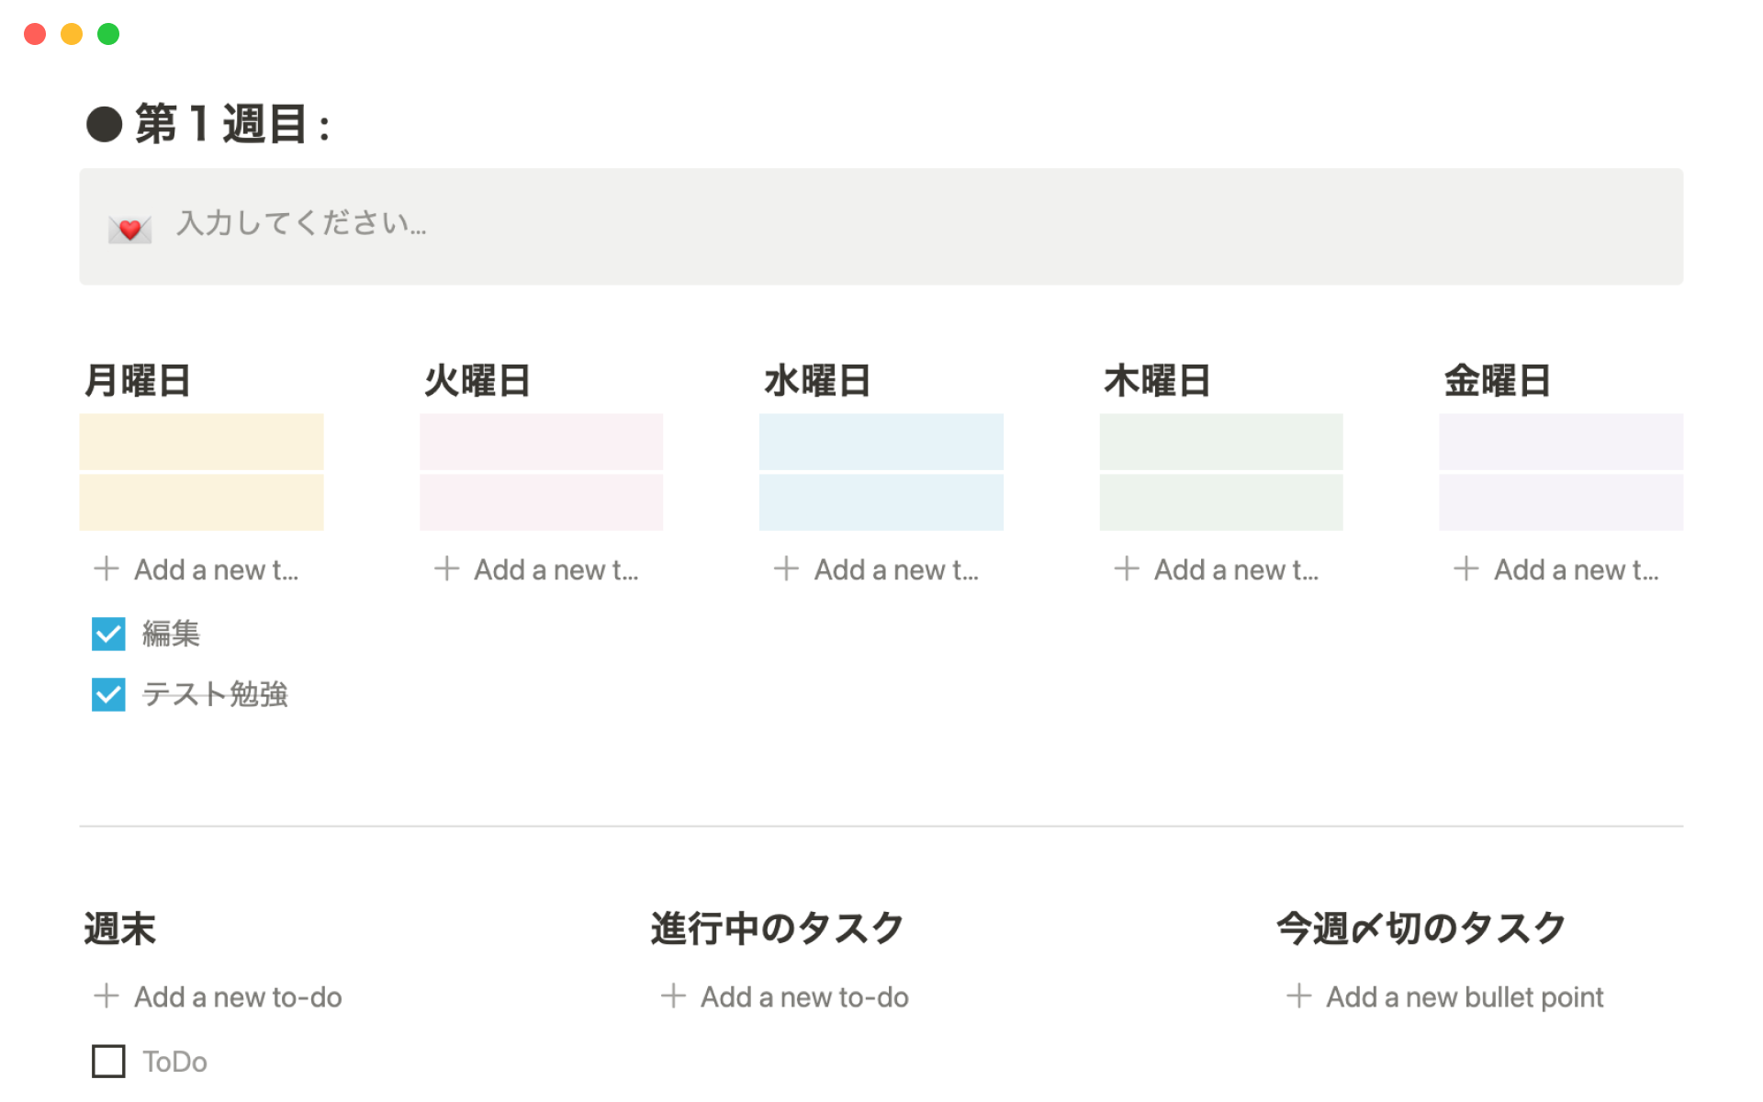The height and width of the screenshot is (1102, 1763).
Task: Uncheck the 編集 checkbox
Action: pos(108,634)
